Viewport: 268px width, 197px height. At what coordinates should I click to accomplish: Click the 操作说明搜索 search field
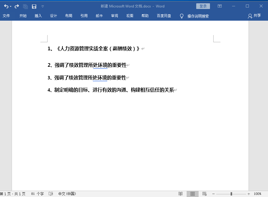click(198, 16)
